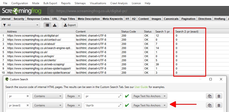Select the /digital-pr/ address row

coord(33,36)
